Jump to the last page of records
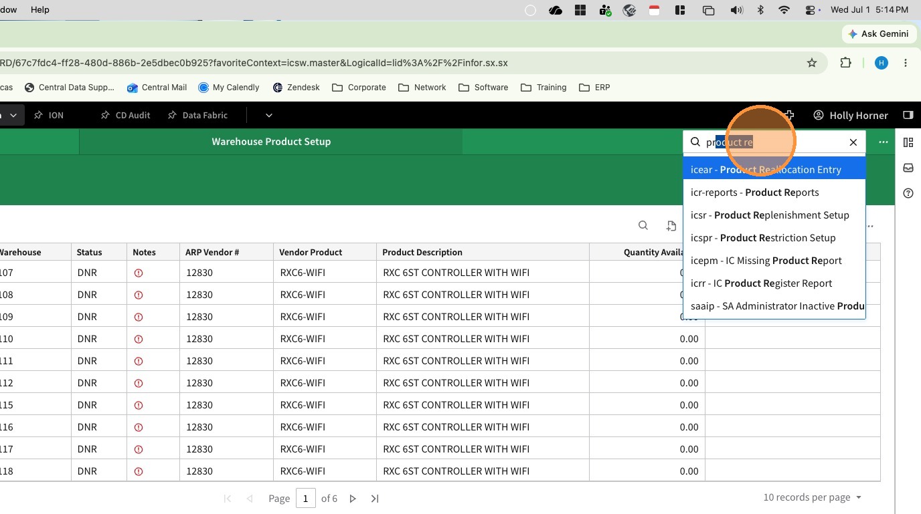 pyautogui.click(x=375, y=499)
